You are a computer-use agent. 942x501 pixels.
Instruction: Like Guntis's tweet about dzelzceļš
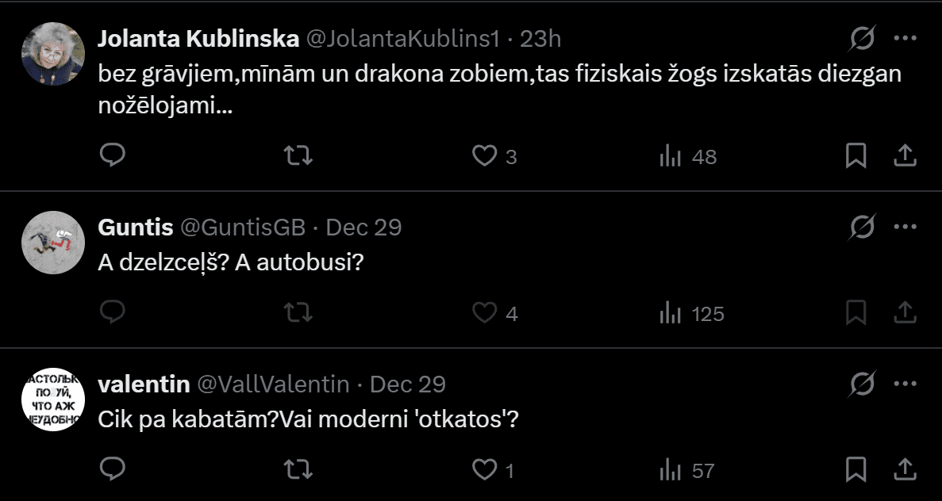[x=484, y=313]
